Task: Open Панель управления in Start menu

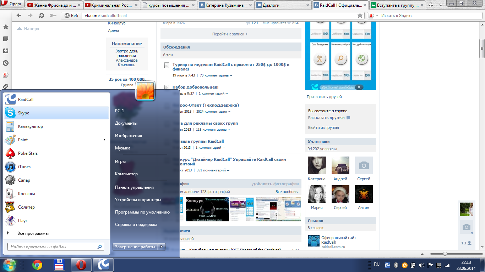Action: (134, 187)
